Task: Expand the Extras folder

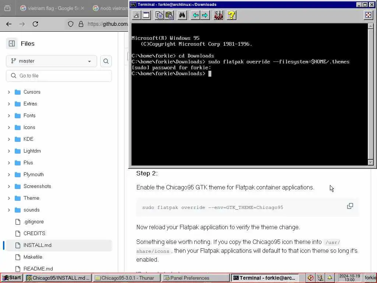Action: (x=9, y=104)
